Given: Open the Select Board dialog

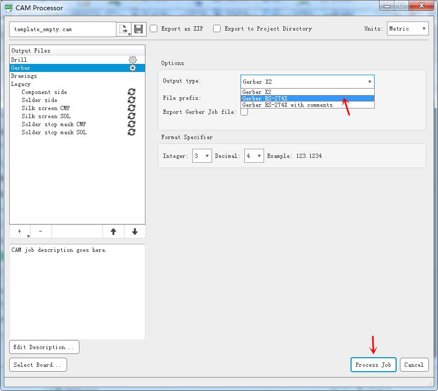Looking at the screenshot, I should [x=38, y=365].
